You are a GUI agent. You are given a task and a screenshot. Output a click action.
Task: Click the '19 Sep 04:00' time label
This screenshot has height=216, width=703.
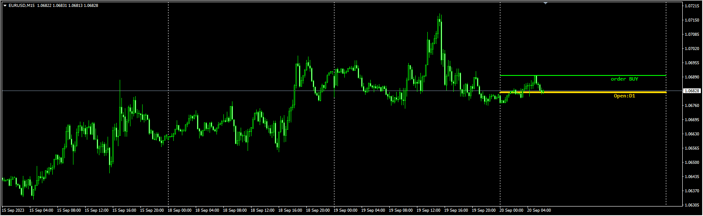pos(373,211)
